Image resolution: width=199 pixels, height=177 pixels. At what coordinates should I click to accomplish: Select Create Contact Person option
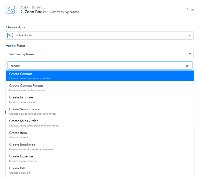[100, 88]
